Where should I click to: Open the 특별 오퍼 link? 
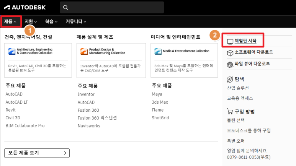click(235, 141)
